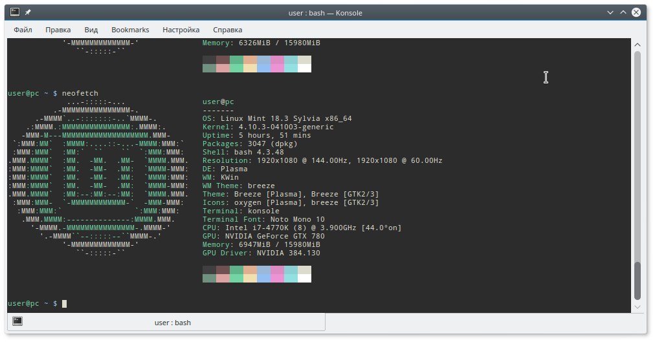Click the 'Terminal Font: Noto Mono 10' line
655x342 pixels.
point(263,219)
